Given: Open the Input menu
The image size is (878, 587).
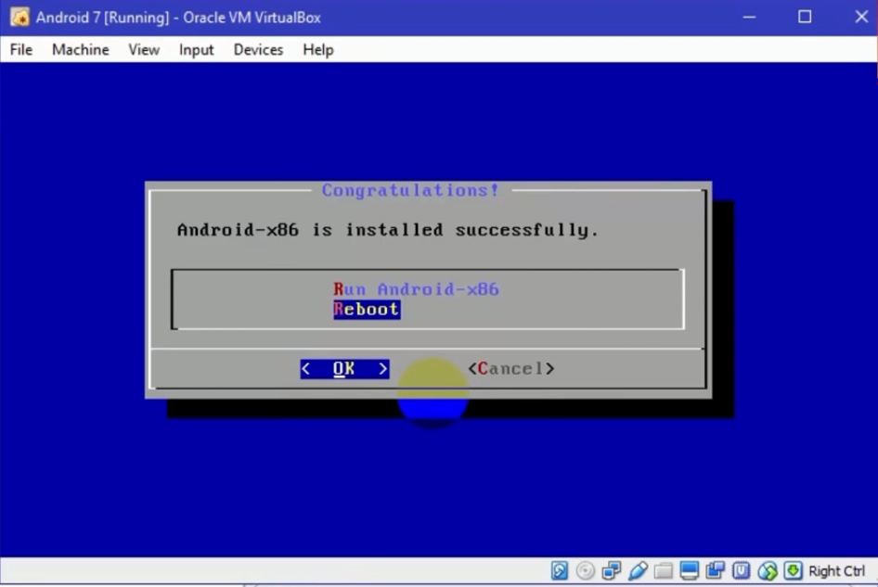Looking at the screenshot, I should tap(197, 50).
